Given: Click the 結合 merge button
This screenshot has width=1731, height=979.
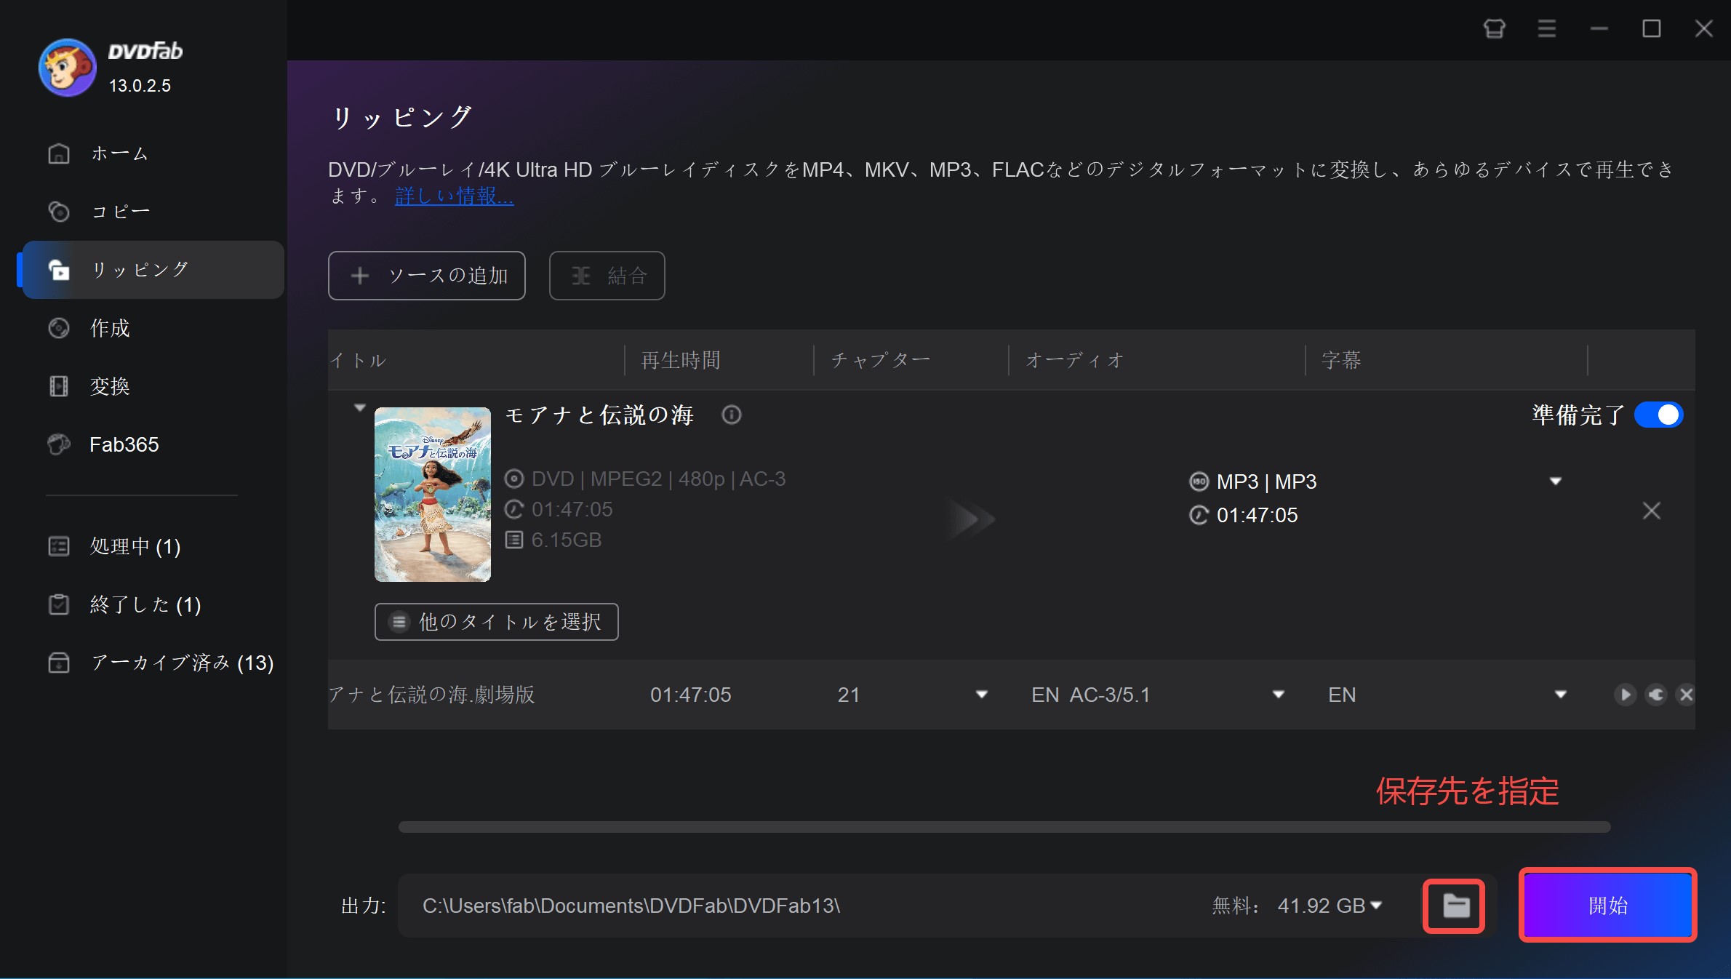Looking at the screenshot, I should [607, 276].
